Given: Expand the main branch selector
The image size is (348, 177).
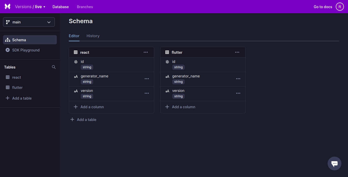Looking at the screenshot, I should [29, 22].
